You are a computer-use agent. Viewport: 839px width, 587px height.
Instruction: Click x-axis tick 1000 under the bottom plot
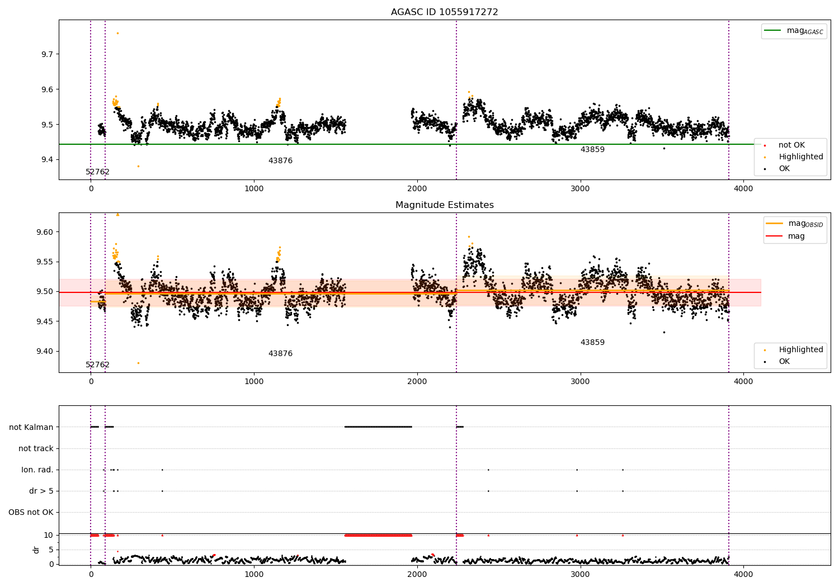(x=254, y=574)
